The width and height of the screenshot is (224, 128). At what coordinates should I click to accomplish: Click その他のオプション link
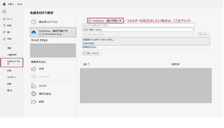click(89, 47)
